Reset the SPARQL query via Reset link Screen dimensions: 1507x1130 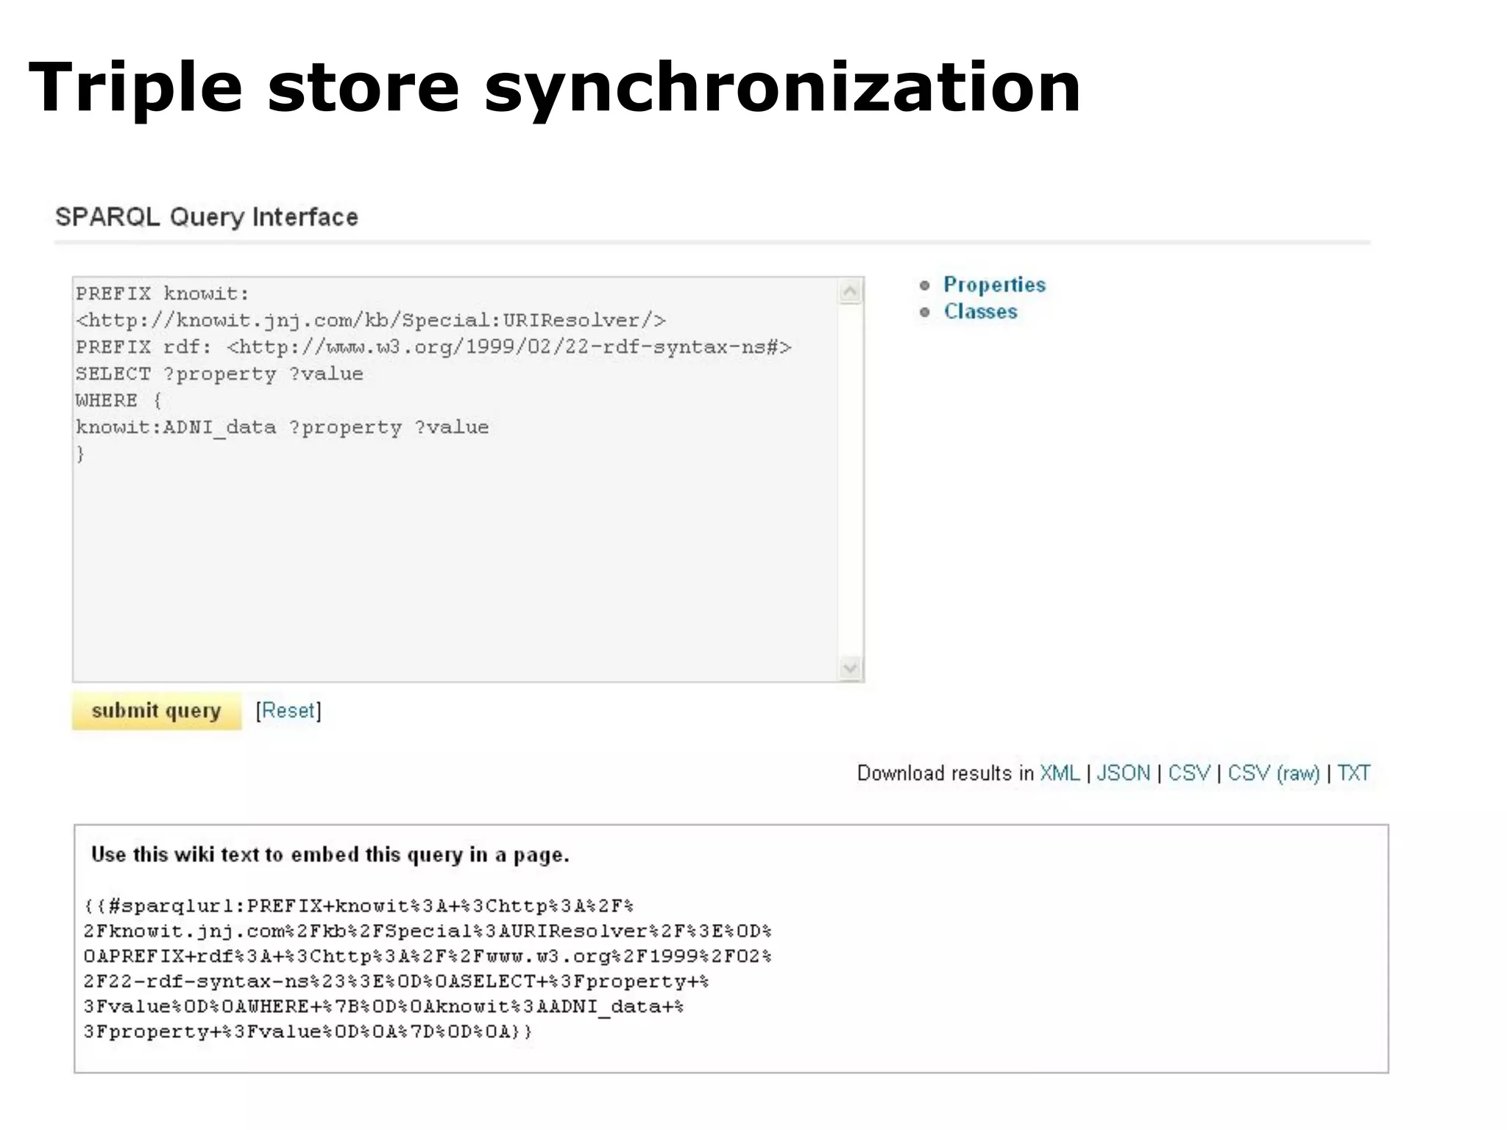click(288, 711)
